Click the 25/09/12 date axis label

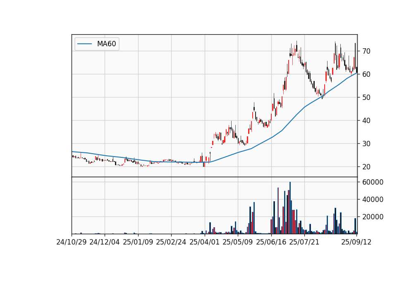click(356, 242)
